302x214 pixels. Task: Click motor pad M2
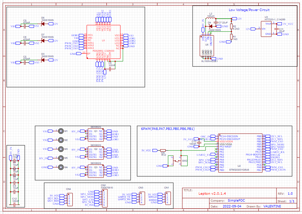61,140
